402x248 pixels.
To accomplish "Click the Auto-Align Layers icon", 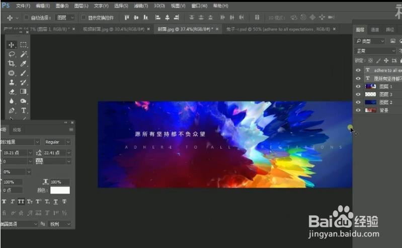I will coord(257,18).
